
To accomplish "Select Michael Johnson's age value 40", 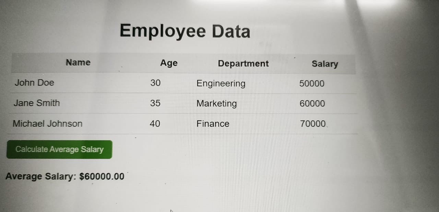I will tap(155, 123).
